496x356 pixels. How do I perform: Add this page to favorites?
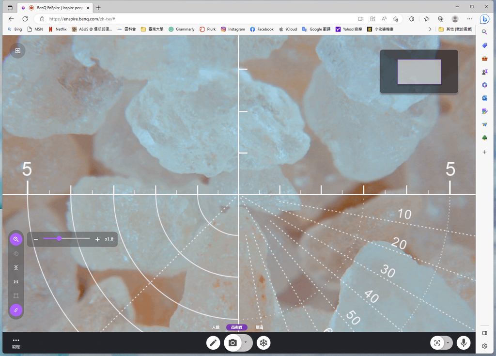(395, 19)
